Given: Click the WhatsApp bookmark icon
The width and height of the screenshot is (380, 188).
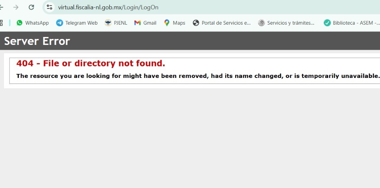Looking at the screenshot, I should [20, 23].
